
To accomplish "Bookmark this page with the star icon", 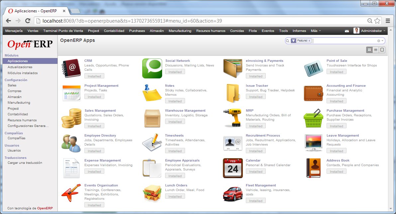I will pos(377,21).
